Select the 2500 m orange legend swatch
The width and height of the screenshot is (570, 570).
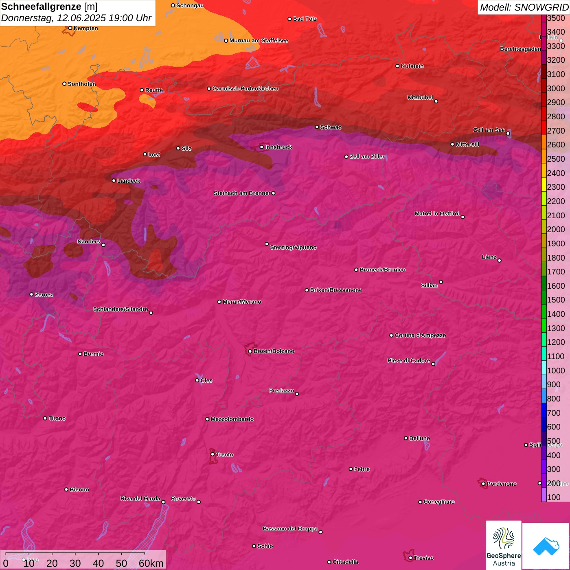coord(544,156)
